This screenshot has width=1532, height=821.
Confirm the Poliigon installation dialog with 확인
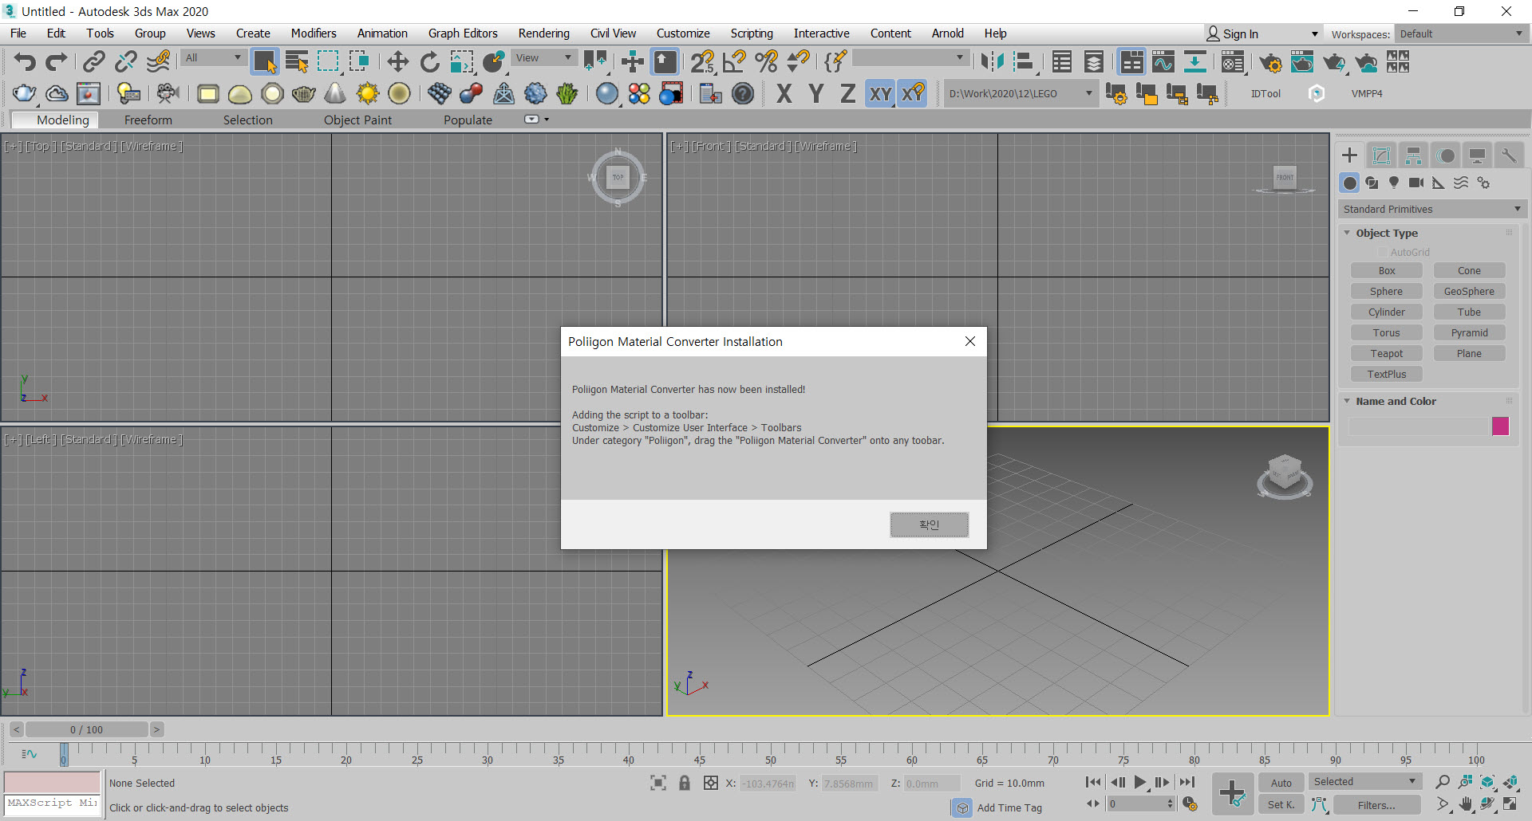pyautogui.click(x=929, y=524)
